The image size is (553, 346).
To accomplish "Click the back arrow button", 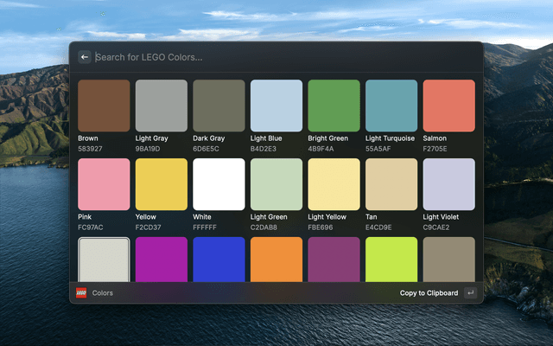I will click(85, 57).
